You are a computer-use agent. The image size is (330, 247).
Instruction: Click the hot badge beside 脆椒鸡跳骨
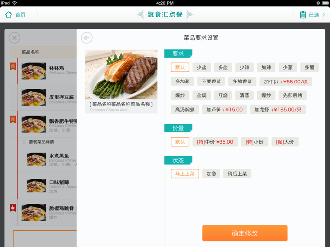(x=13, y=208)
